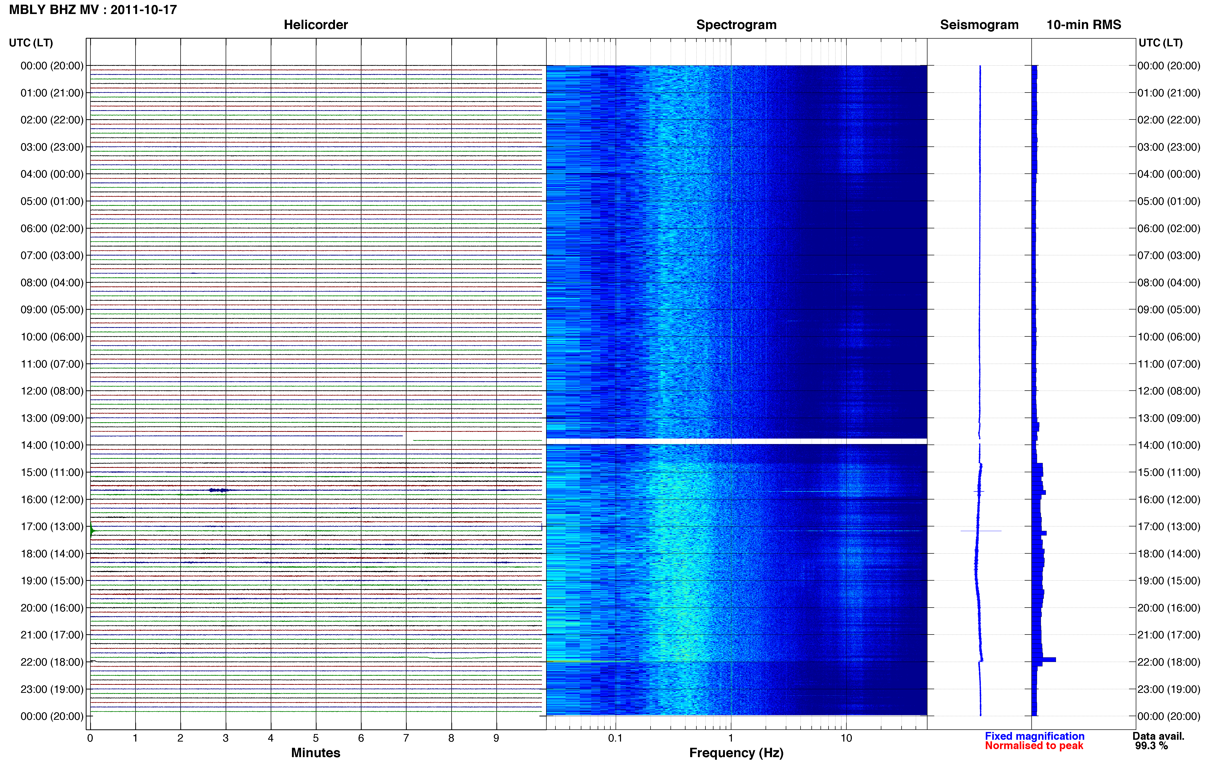Click 'UTC (LT)' label above the helicorder axis
The width and height of the screenshot is (1228, 768).
tap(31, 43)
